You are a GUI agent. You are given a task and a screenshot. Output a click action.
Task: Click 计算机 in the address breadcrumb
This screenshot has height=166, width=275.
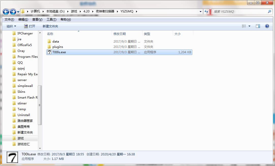coord(35,11)
